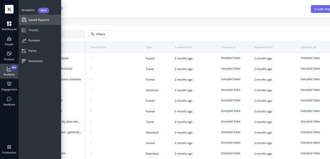Click the Beta badge beside Analytics heading

coord(44,10)
